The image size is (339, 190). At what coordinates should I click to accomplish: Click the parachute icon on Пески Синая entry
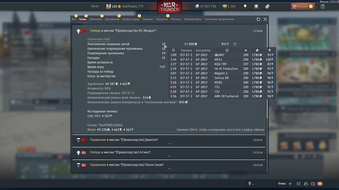[x=78, y=165]
